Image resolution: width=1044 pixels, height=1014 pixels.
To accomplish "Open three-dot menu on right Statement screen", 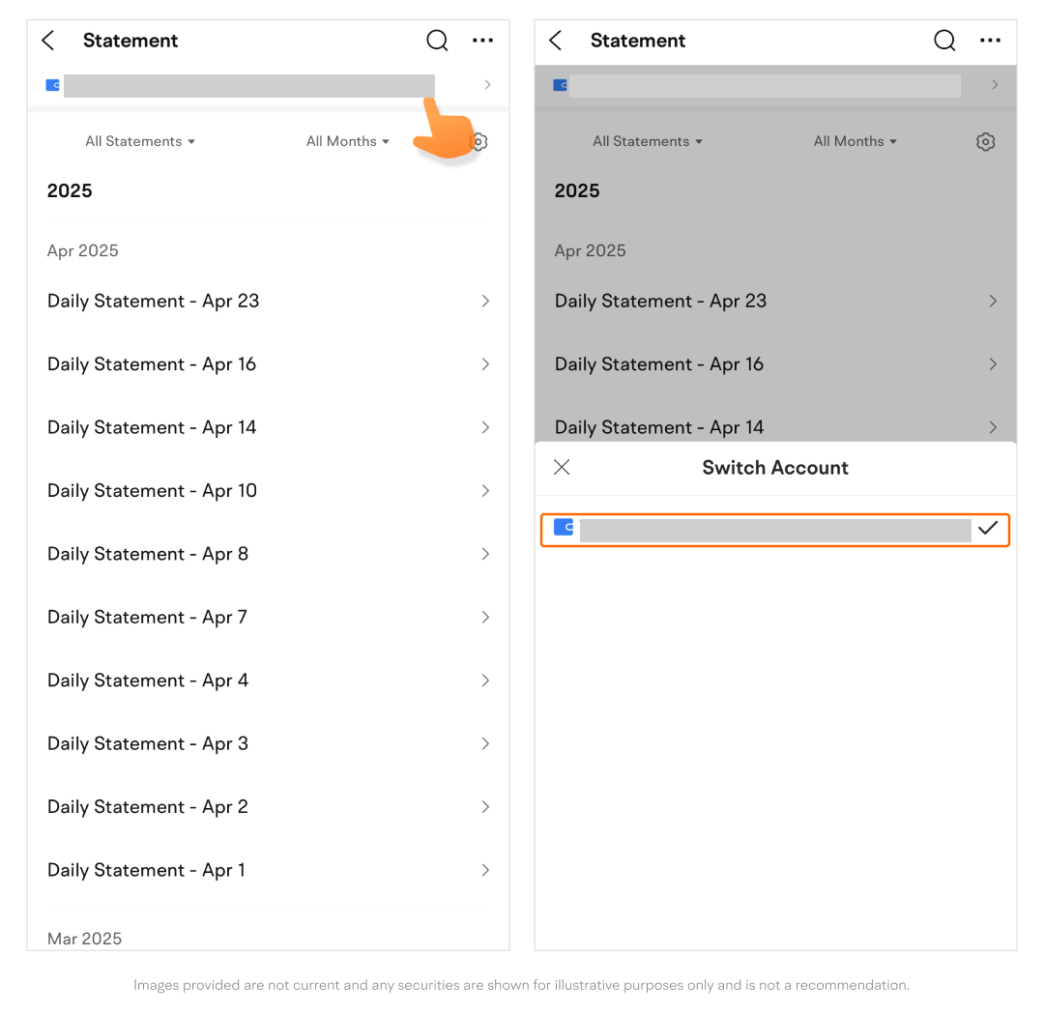I will 990,41.
